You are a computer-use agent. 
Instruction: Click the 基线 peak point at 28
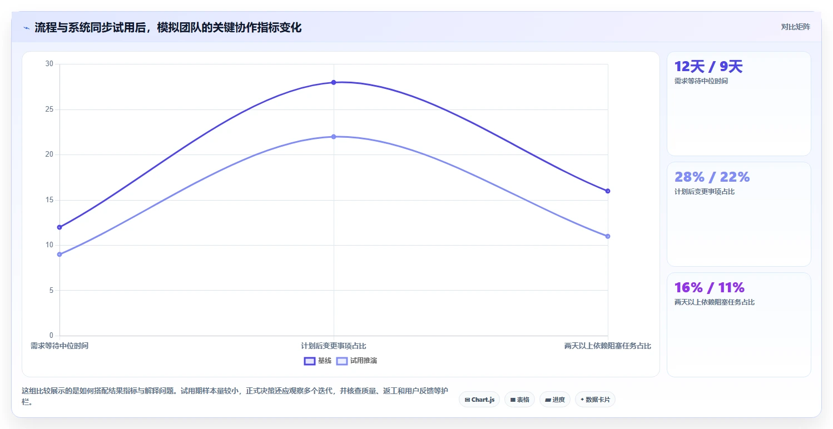point(334,82)
